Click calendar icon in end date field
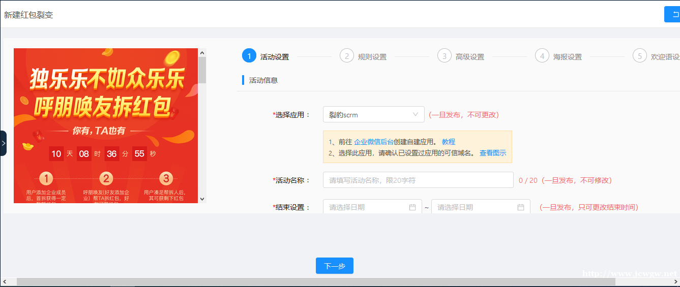Viewport: 680px width, 287px height. [521, 207]
